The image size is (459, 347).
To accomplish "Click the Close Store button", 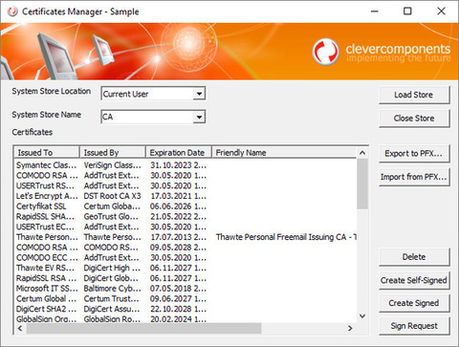I will (x=414, y=119).
